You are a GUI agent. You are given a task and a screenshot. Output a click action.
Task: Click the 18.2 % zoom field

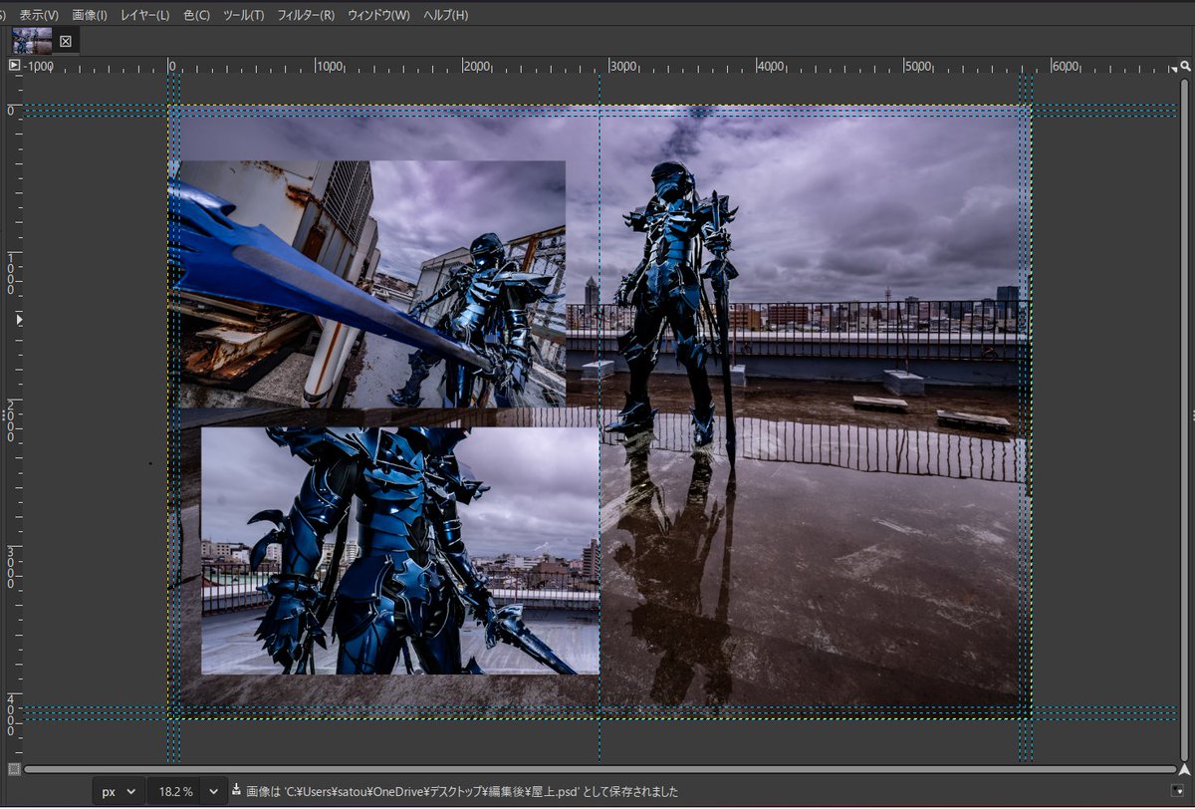click(x=174, y=792)
